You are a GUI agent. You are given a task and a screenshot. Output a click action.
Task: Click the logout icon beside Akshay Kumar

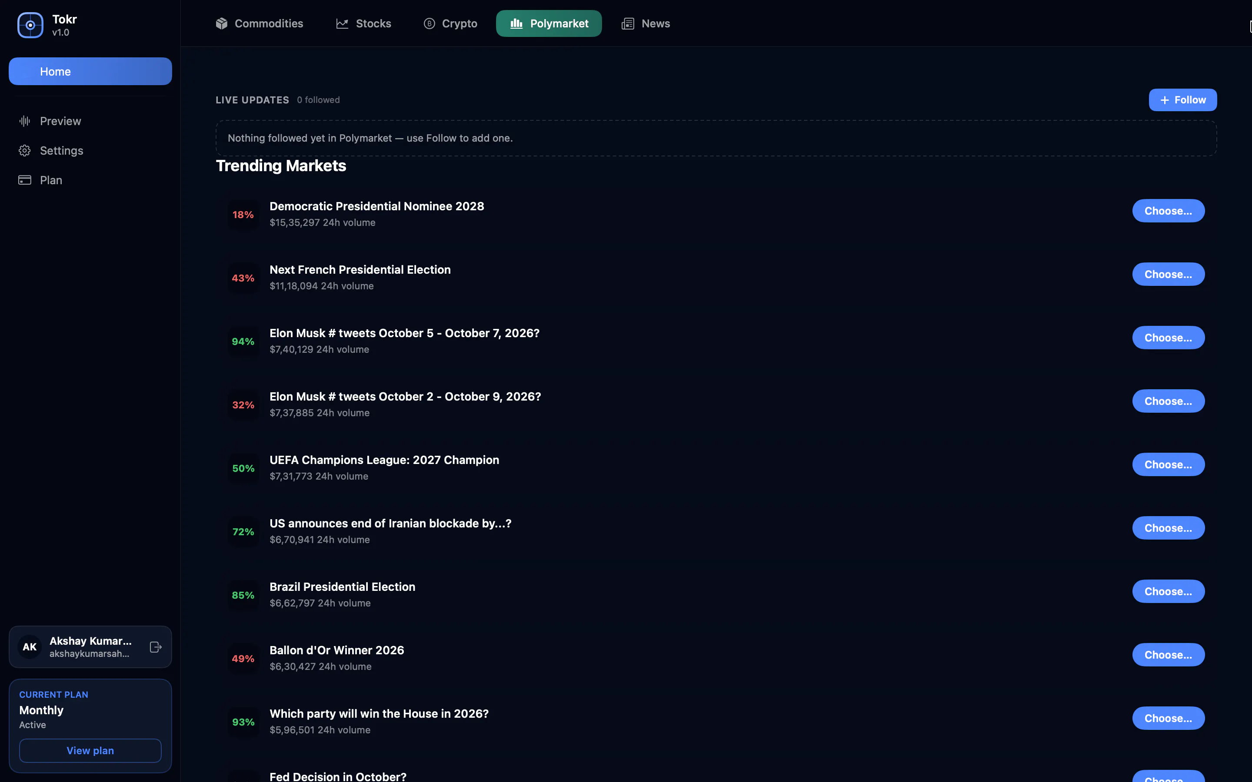click(x=156, y=647)
